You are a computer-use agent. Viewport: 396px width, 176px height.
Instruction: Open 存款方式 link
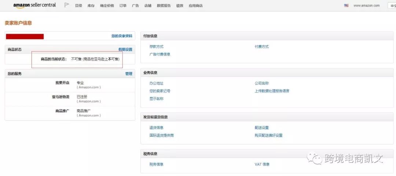tap(156, 47)
